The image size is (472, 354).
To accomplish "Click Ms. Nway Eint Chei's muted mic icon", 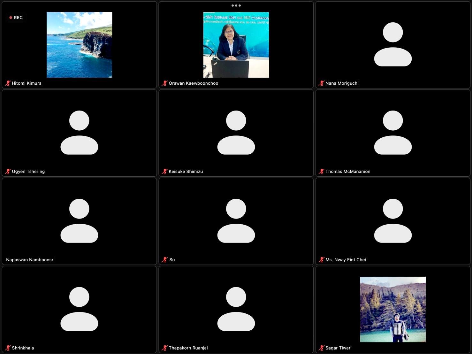I will [322, 259].
